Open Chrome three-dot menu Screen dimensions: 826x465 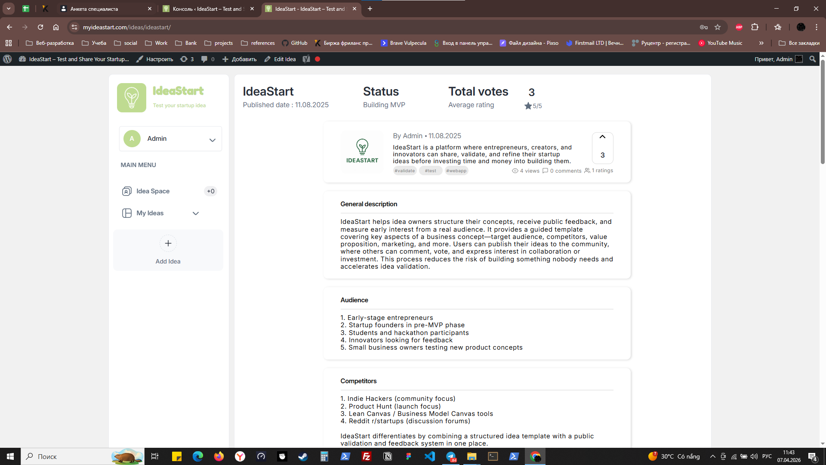(x=817, y=27)
